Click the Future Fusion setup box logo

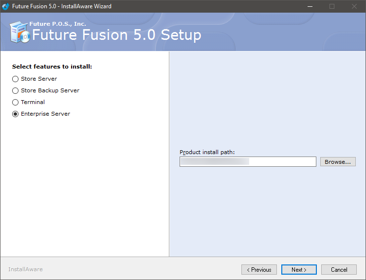tap(19, 33)
